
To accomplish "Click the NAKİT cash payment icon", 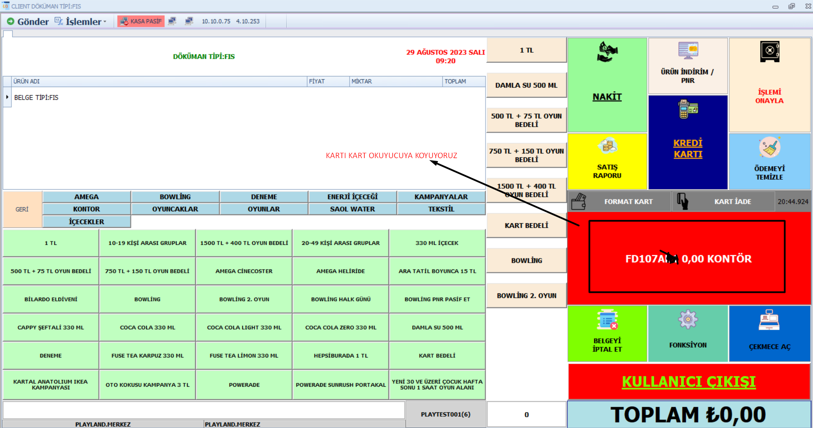I will (607, 52).
